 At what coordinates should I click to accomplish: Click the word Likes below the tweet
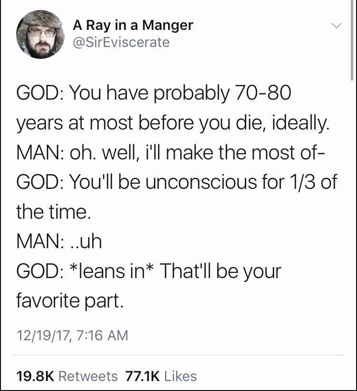pyautogui.click(x=181, y=376)
